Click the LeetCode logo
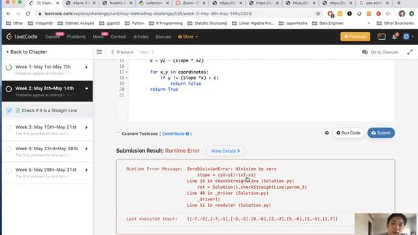Viewport: 418px width, 235px height. tap(22, 37)
